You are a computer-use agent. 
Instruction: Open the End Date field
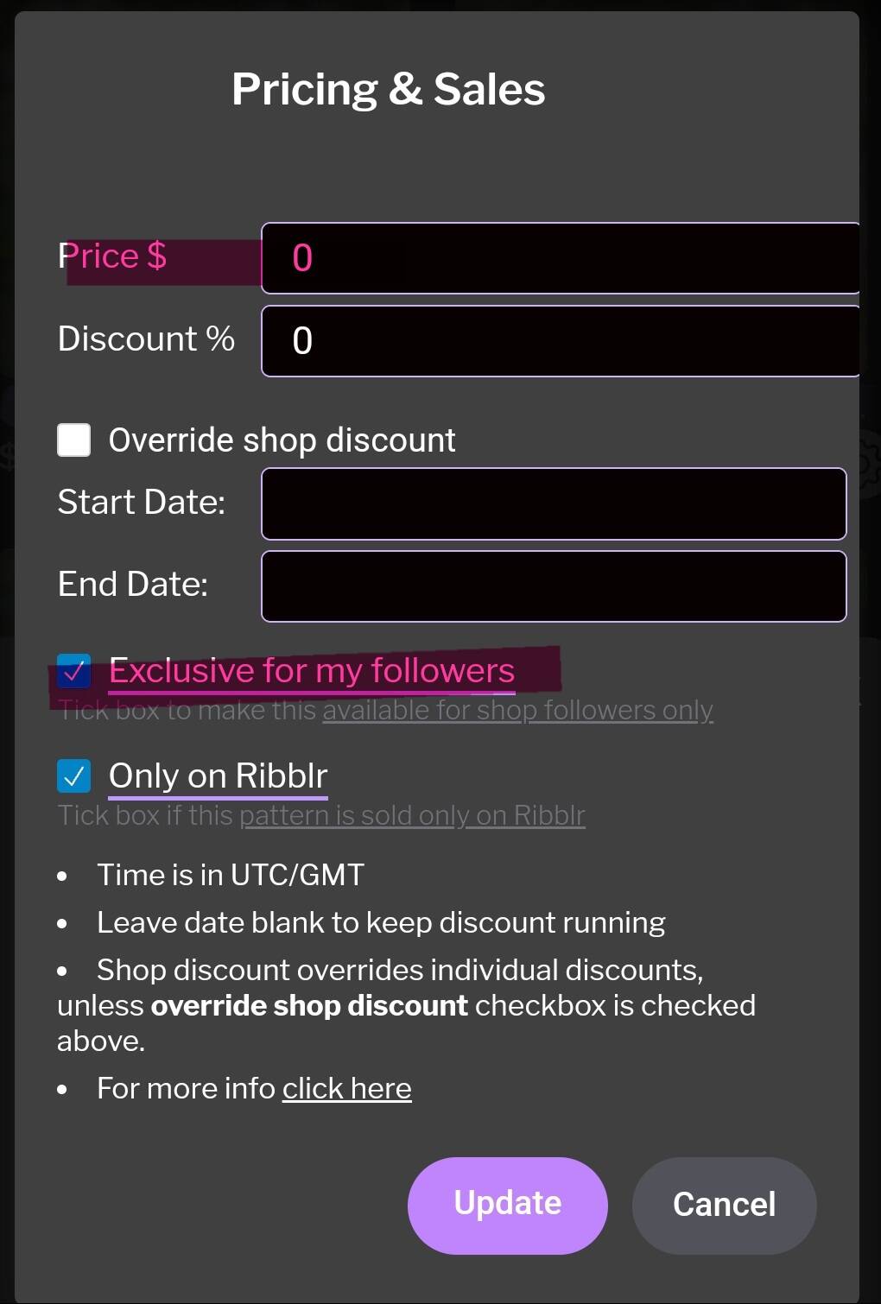[x=554, y=586]
